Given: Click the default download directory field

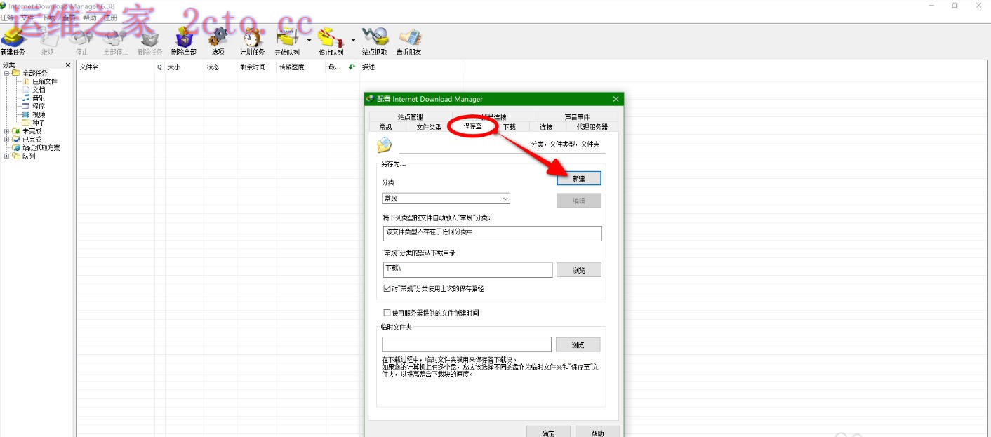Looking at the screenshot, I should pos(468,269).
